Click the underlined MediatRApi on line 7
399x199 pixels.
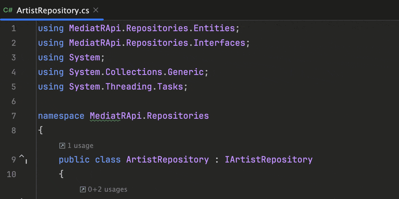[x=105, y=116]
